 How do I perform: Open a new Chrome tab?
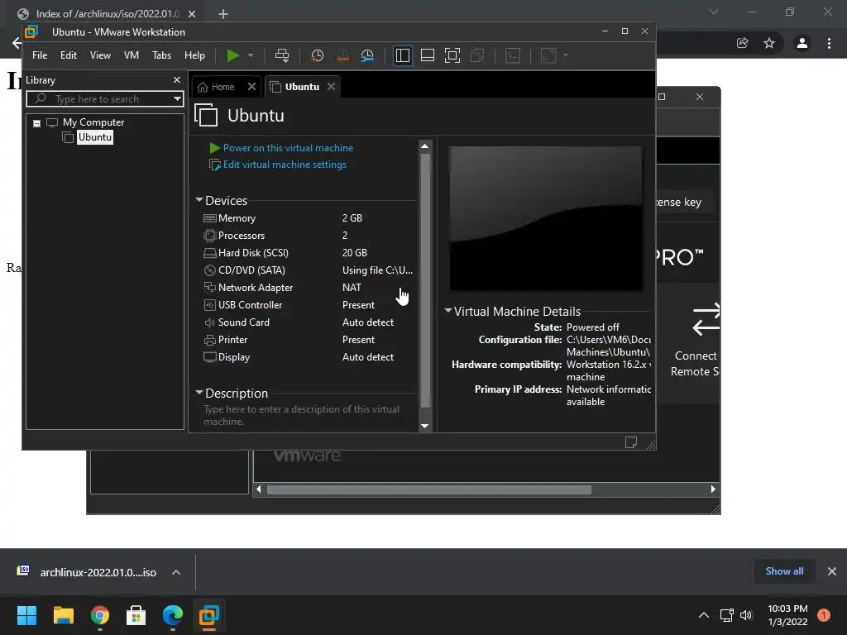[223, 14]
